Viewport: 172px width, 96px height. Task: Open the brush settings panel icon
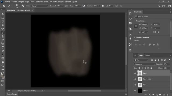coord(23,6)
